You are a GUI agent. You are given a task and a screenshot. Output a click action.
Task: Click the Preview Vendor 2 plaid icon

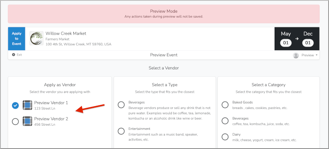coord(27,121)
